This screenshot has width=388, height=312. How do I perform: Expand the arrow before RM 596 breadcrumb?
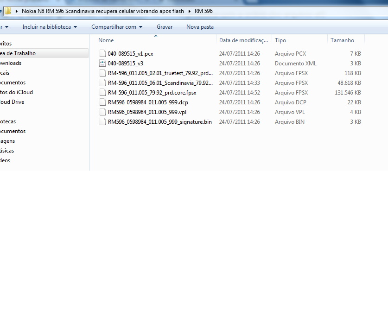click(189, 11)
